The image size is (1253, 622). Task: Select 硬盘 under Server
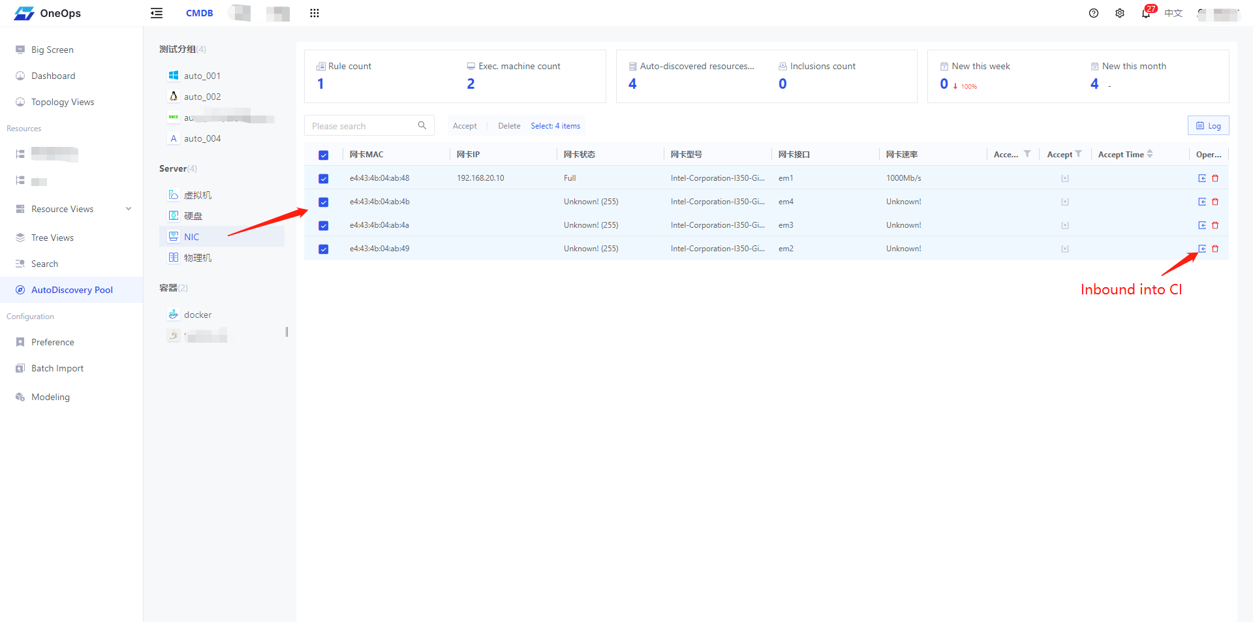point(193,216)
